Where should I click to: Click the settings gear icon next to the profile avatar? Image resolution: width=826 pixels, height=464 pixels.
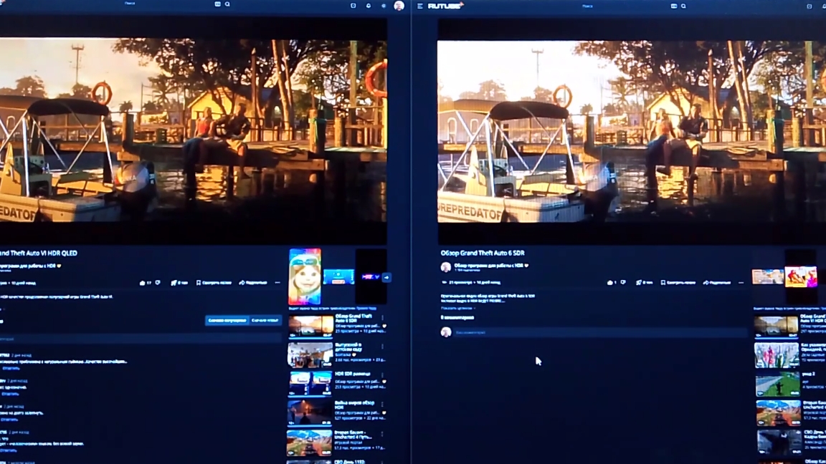[384, 6]
